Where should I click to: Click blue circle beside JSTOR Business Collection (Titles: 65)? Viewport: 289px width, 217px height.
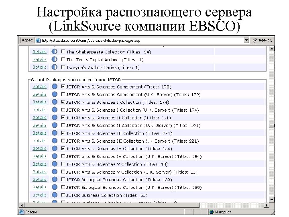(54, 195)
